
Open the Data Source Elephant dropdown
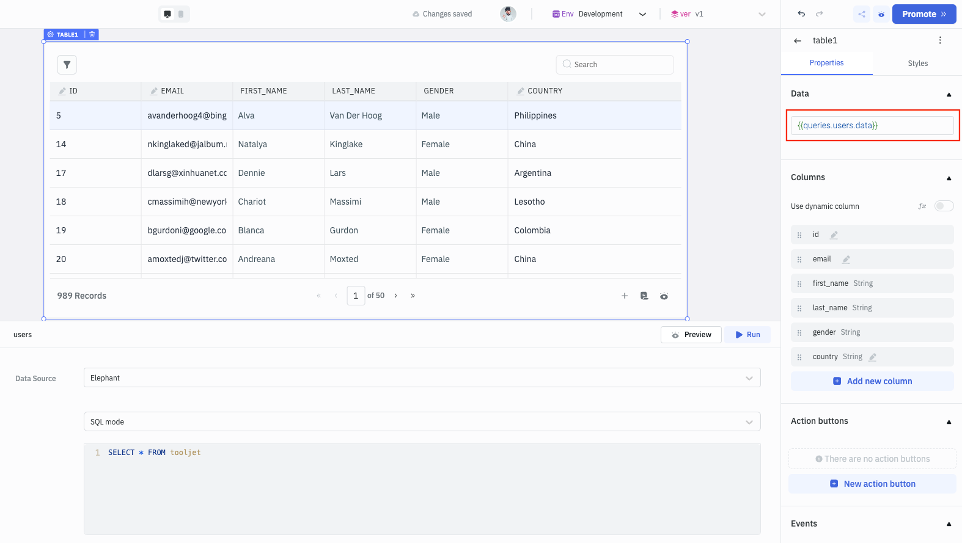[x=422, y=377]
